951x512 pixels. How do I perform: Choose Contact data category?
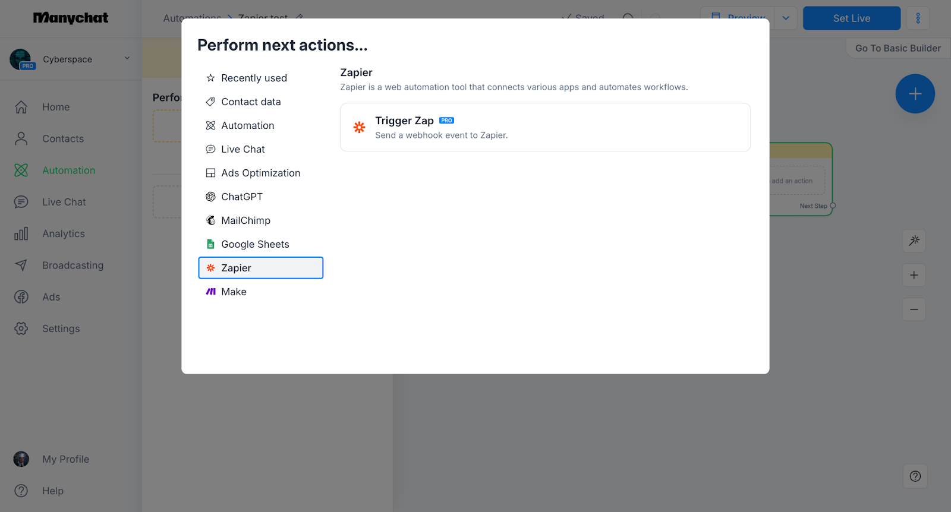coord(251,102)
